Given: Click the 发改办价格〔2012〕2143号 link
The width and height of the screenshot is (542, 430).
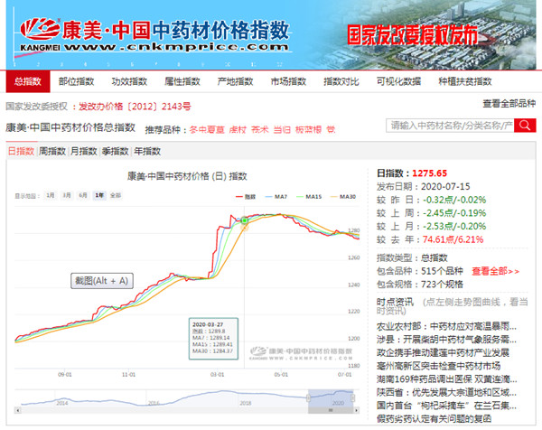Looking at the screenshot, I should [135, 107].
